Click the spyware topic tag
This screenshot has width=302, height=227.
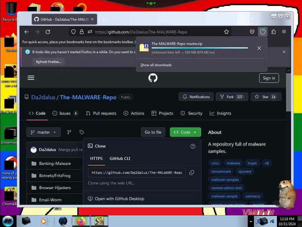pyautogui.click(x=245, y=171)
